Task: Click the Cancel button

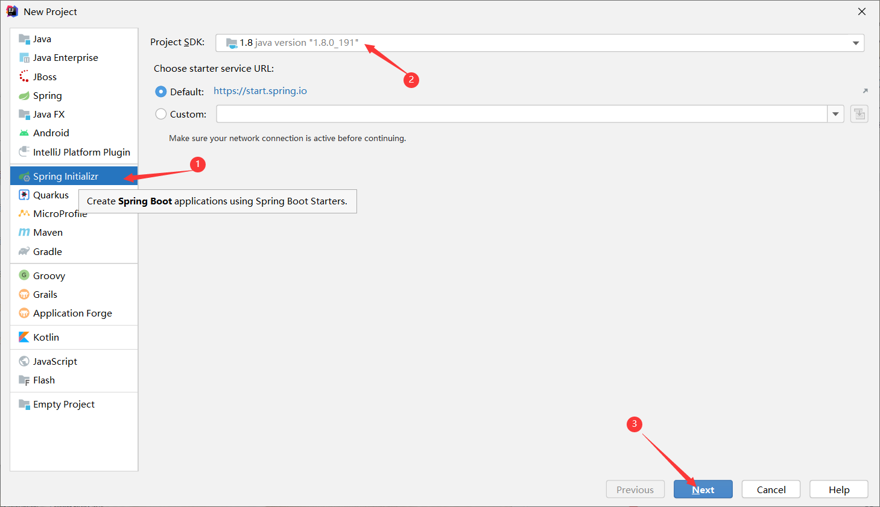Action: pyautogui.click(x=771, y=490)
